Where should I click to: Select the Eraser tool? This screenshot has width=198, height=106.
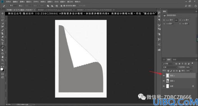point(3,37)
